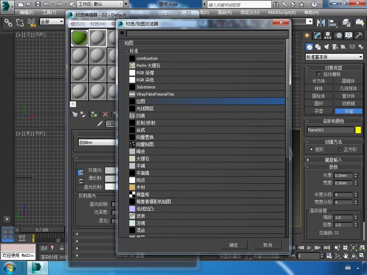
Task: Click the yellow object color swatch
Action: (x=358, y=130)
